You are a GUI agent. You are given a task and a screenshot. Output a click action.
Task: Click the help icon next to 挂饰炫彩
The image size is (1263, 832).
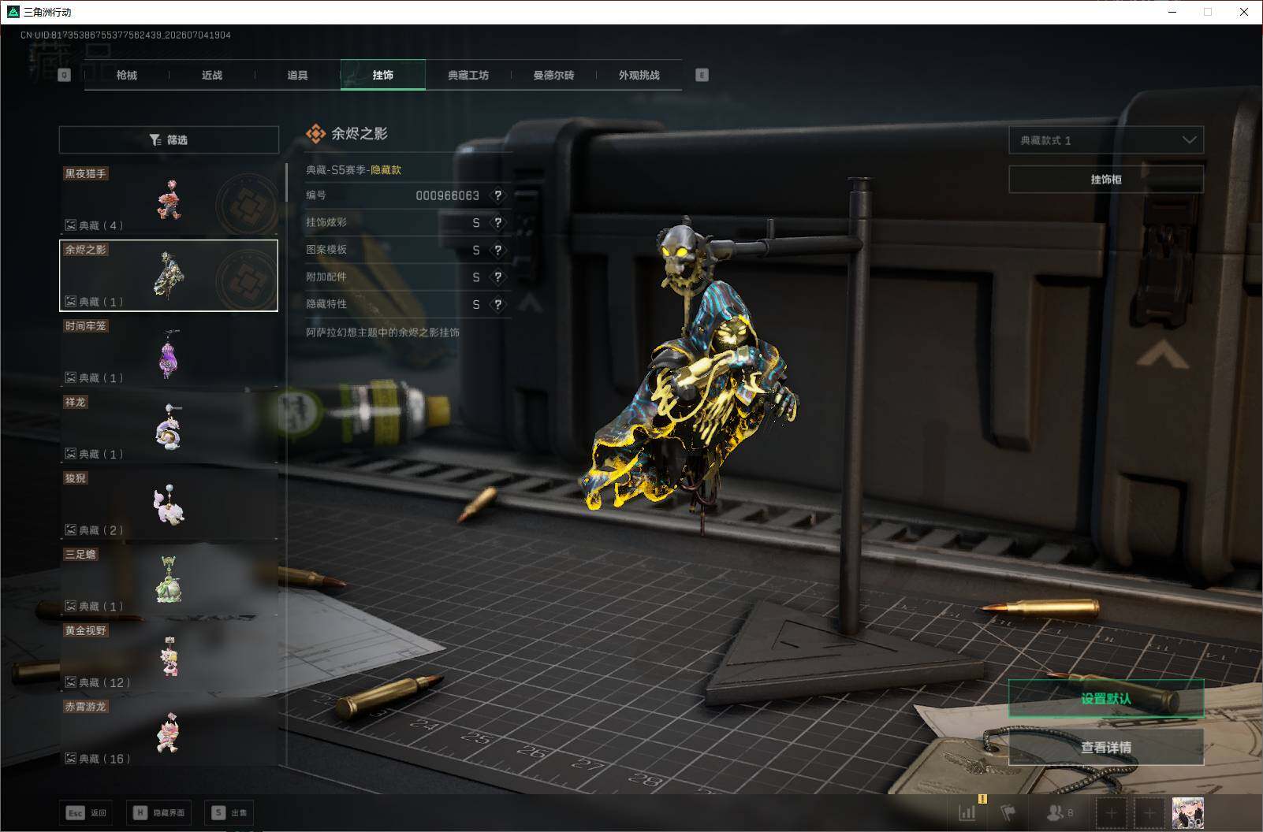497,223
